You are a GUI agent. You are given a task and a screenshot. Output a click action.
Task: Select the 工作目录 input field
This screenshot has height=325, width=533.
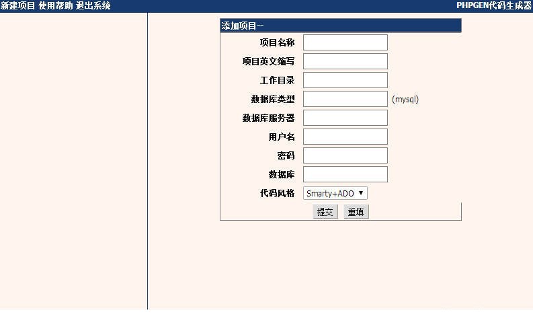(345, 80)
